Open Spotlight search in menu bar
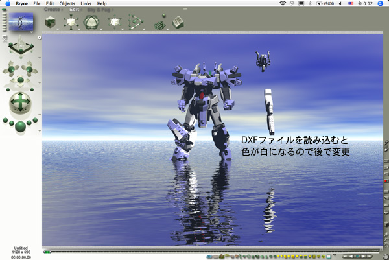389x260 pixels. tap(380, 3)
